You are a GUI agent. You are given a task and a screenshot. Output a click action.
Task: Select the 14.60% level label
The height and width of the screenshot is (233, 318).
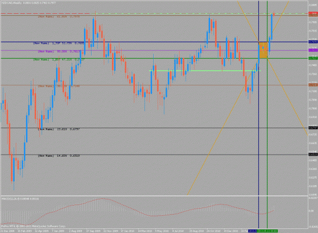pos(59,156)
